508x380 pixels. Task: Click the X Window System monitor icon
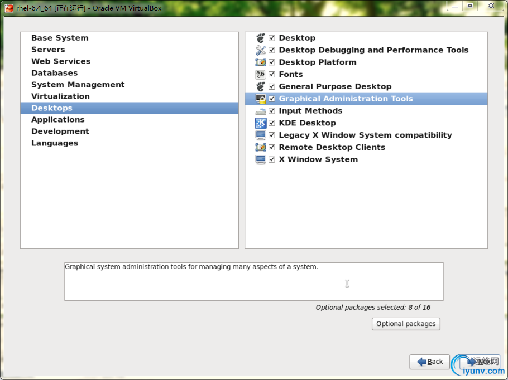click(x=261, y=159)
